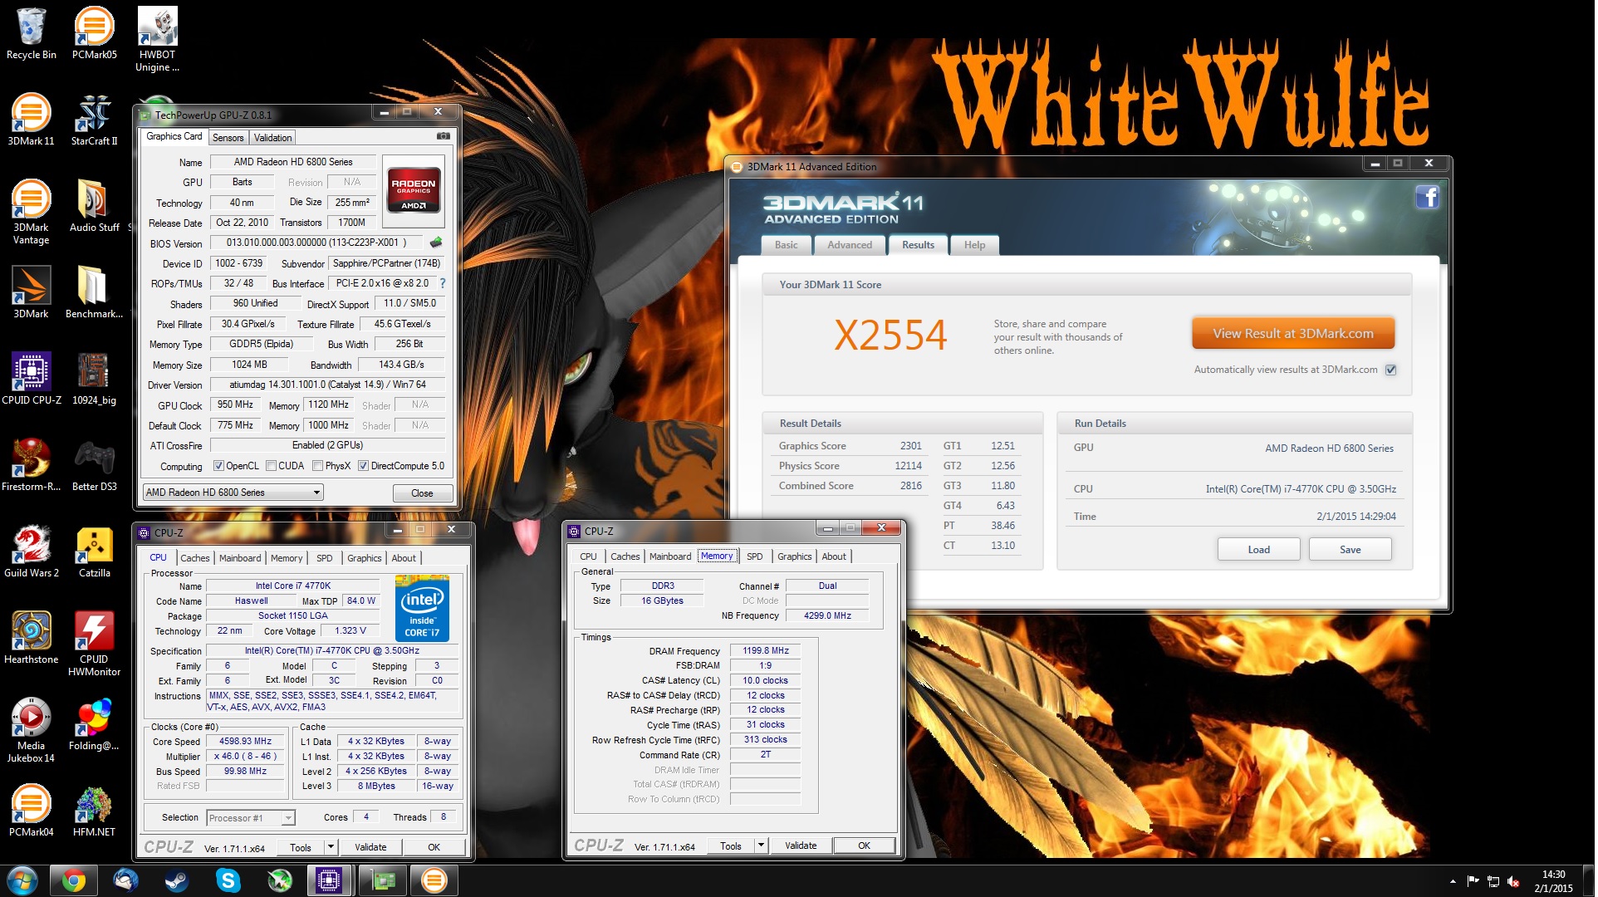Launch Media Jukebox 14 desktop icon
Screen dimensions: 1598x897
point(32,730)
